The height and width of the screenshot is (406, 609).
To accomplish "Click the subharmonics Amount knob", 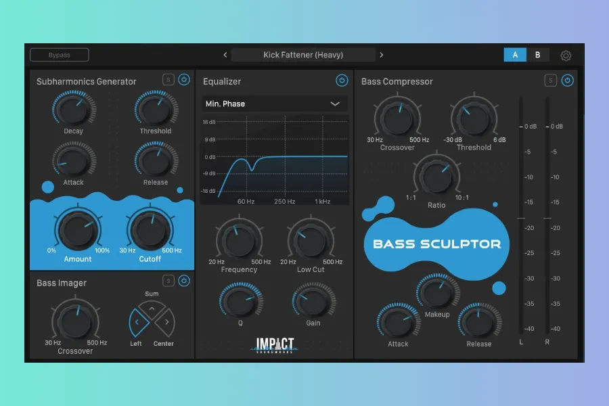I will click(x=76, y=229).
